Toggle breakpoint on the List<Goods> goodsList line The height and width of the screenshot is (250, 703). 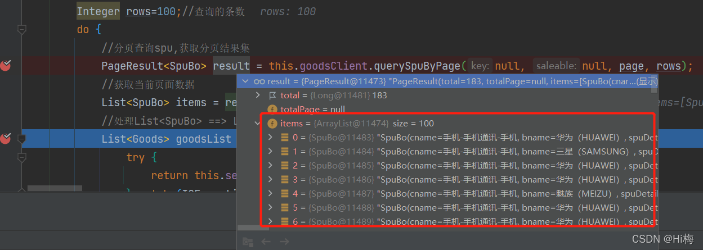point(6,139)
